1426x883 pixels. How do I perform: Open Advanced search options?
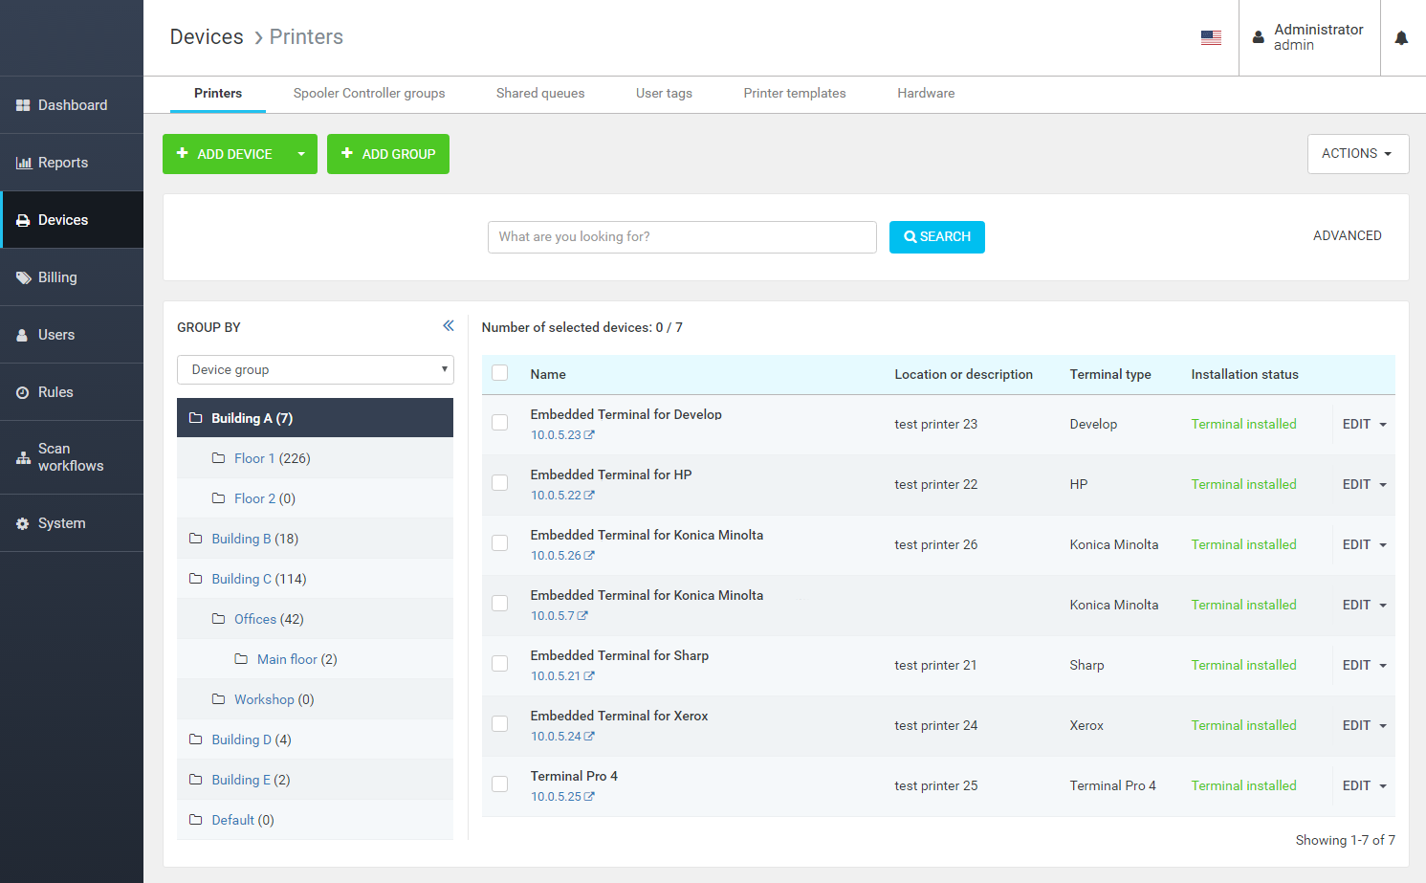[1347, 236]
